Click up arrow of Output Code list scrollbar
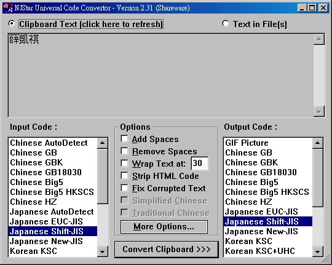Viewport: 332px width, 265px height. 318,143
